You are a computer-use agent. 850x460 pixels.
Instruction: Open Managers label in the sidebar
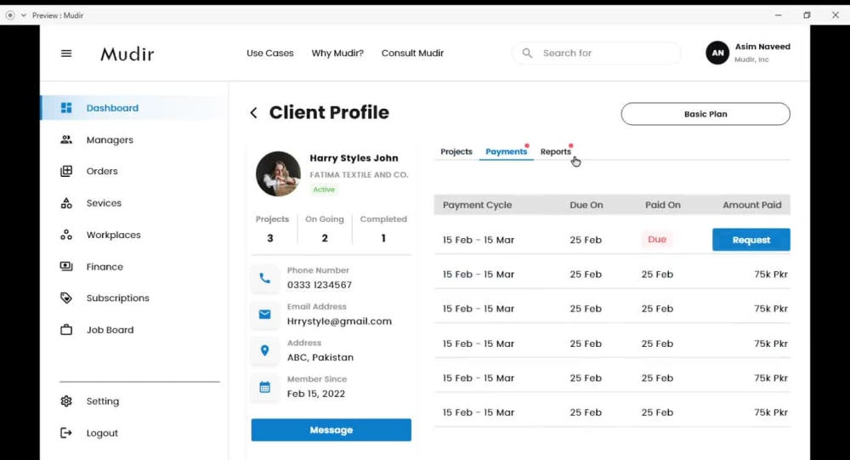[110, 140]
